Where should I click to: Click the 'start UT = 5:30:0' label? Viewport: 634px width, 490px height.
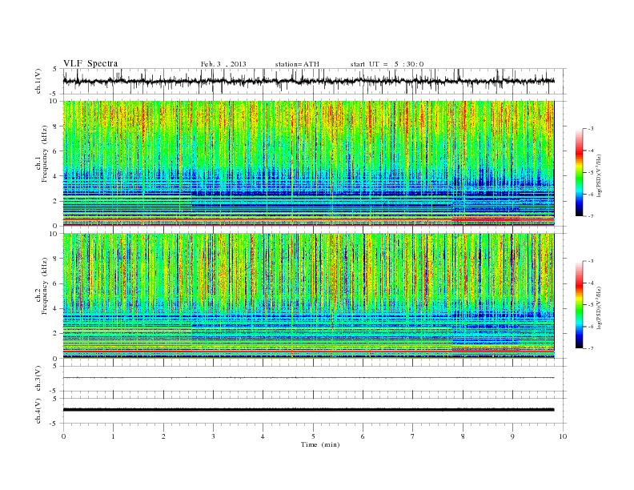click(x=387, y=64)
